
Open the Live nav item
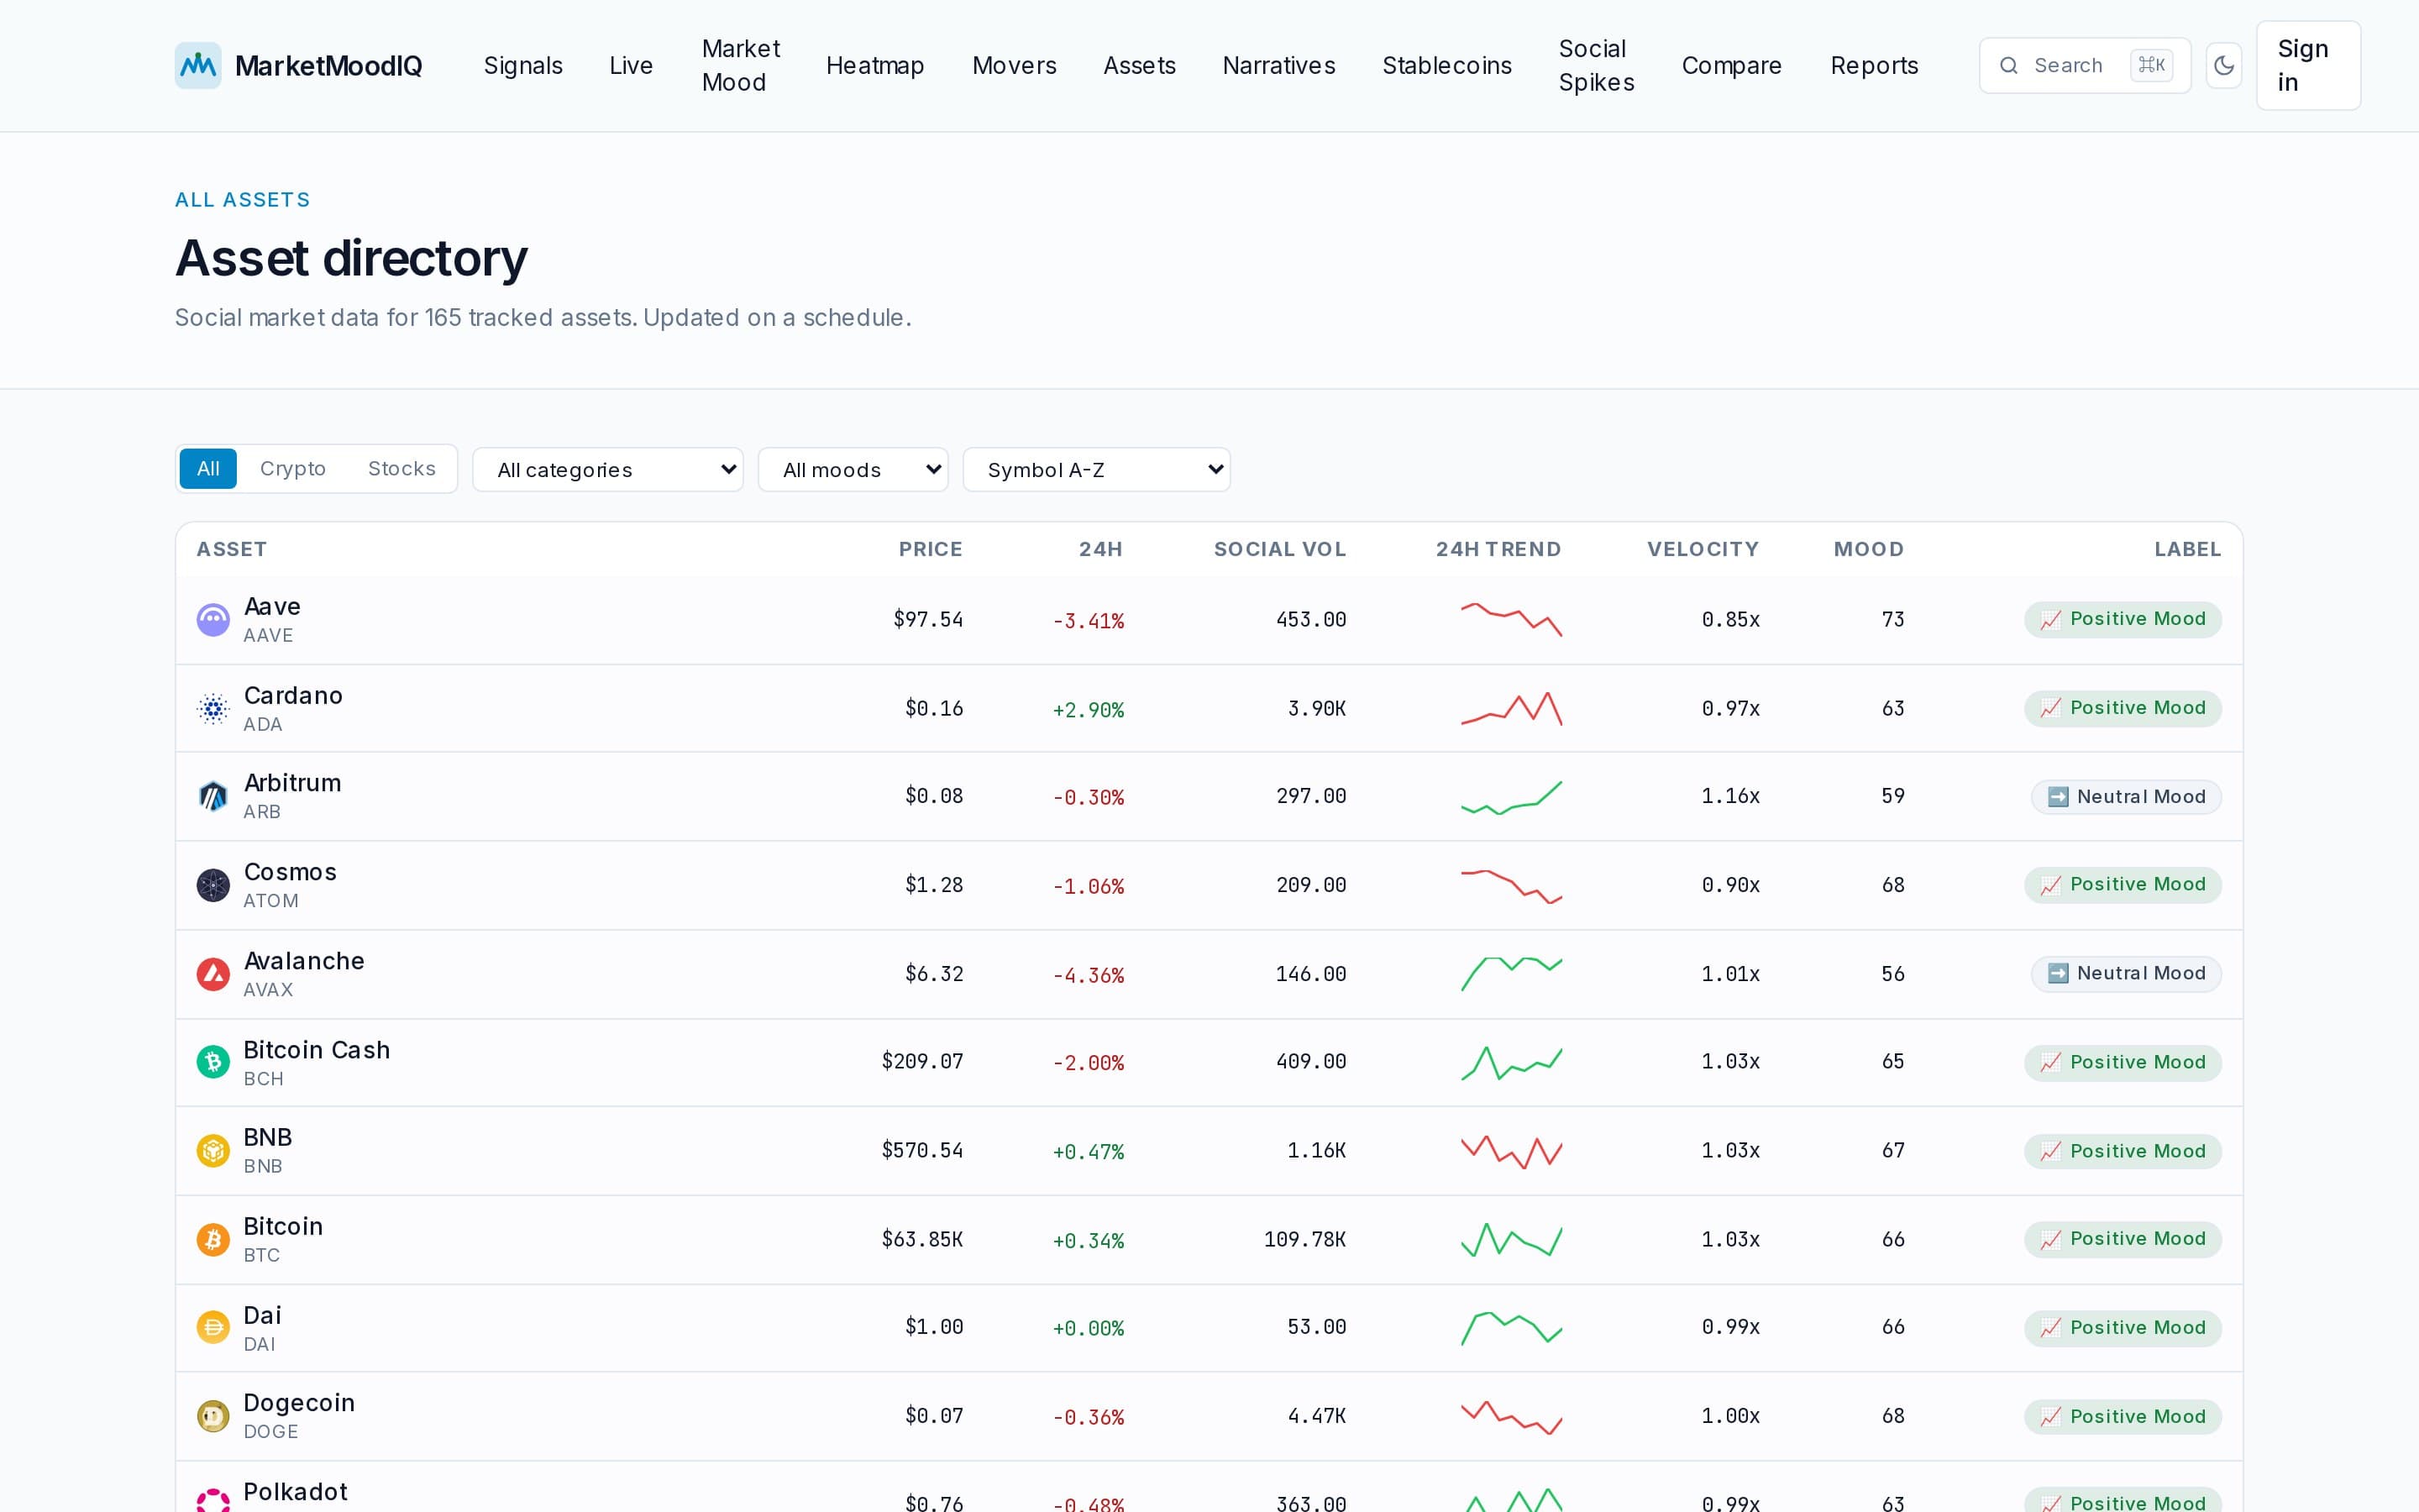tap(631, 66)
